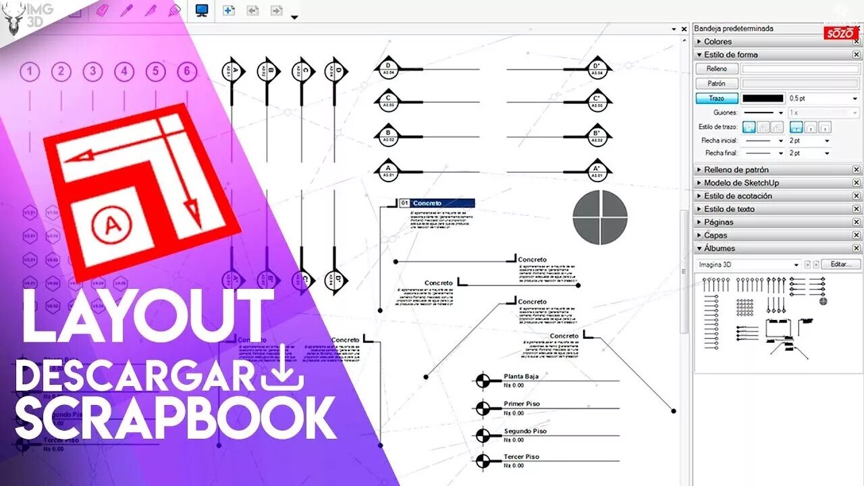864x486 pixels.
Task: Close the Estilo de texto panel
Action: tap(857, 209)
